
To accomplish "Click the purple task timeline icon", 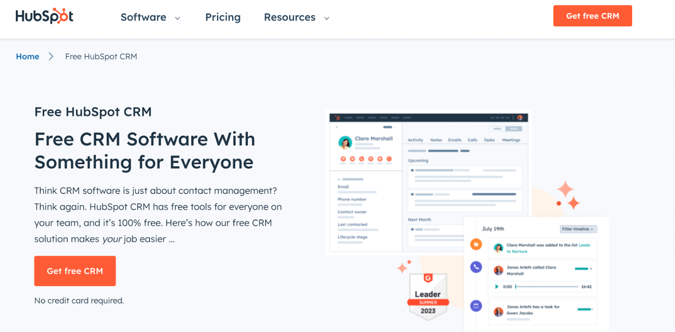I will pyautogui.click(x=476, y=306).
